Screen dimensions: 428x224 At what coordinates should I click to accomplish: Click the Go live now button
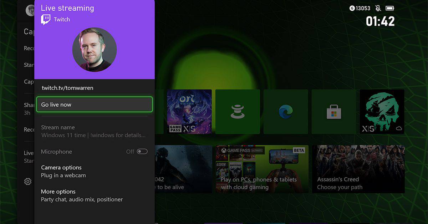pyautogui.click(x=95, y=105)
